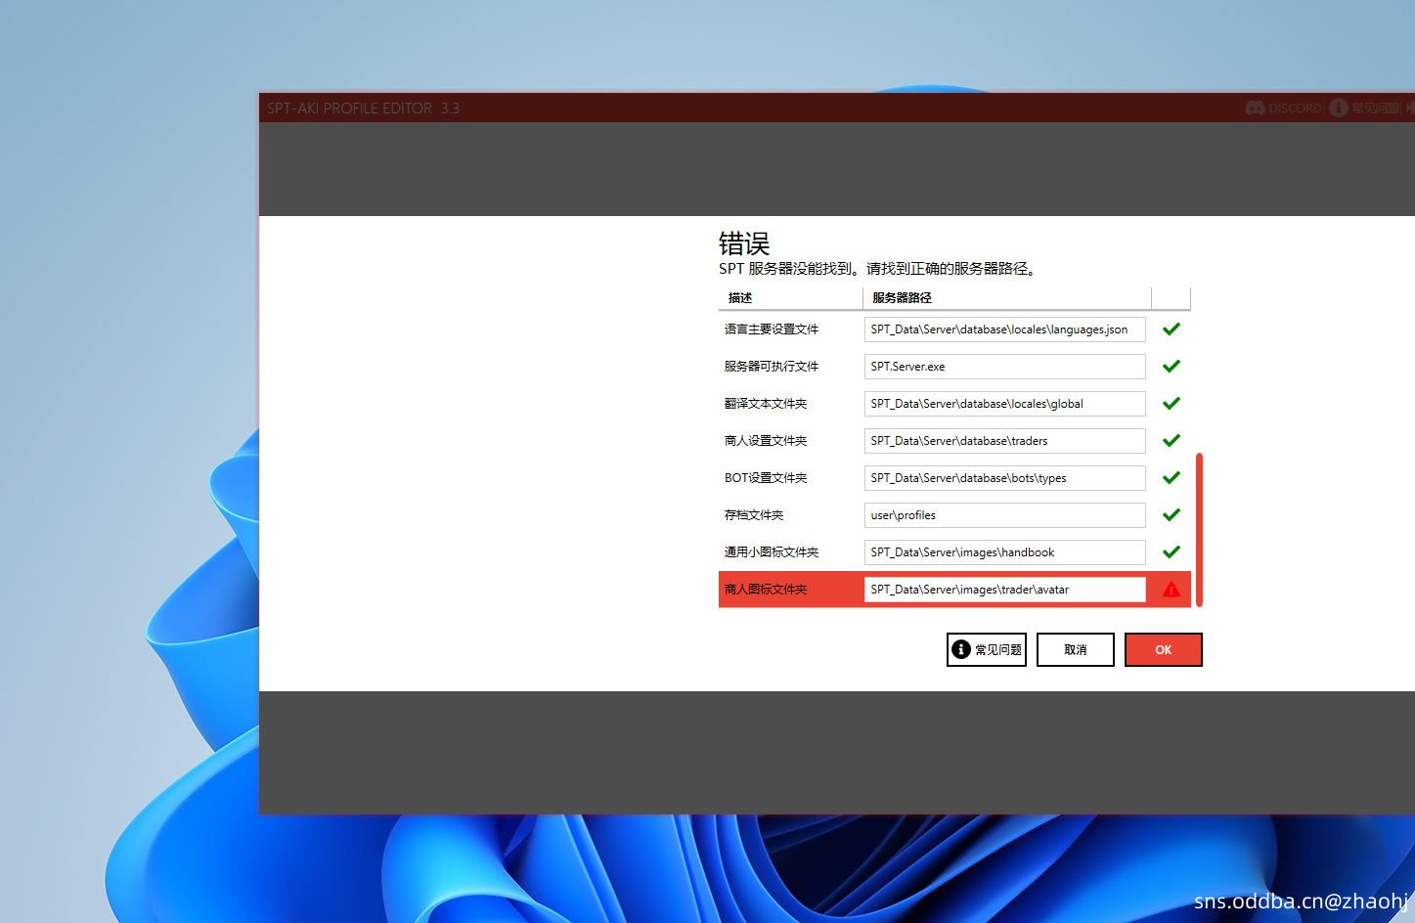This screenshot has width=1415, height=923.
Task: Select the 翻译文本文件夹 row label
Action: click(766, 404)
